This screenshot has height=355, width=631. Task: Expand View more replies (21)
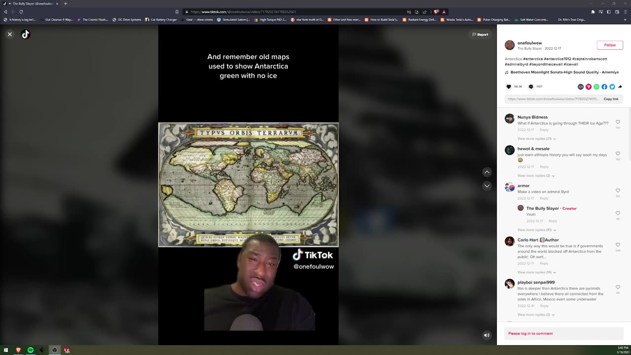coord(536,139)
